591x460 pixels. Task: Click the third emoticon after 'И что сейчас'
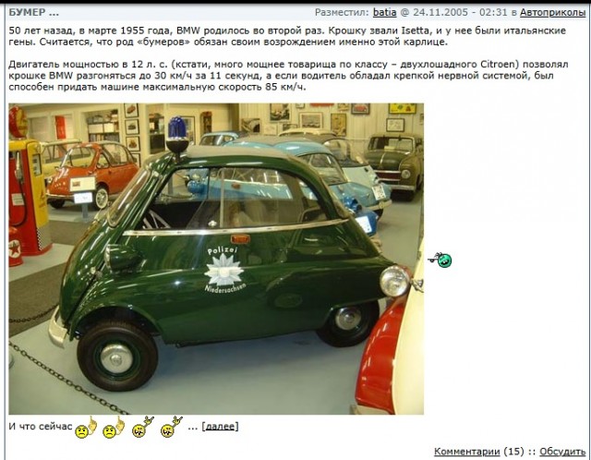pyautogui.click(x=142, y=427)
